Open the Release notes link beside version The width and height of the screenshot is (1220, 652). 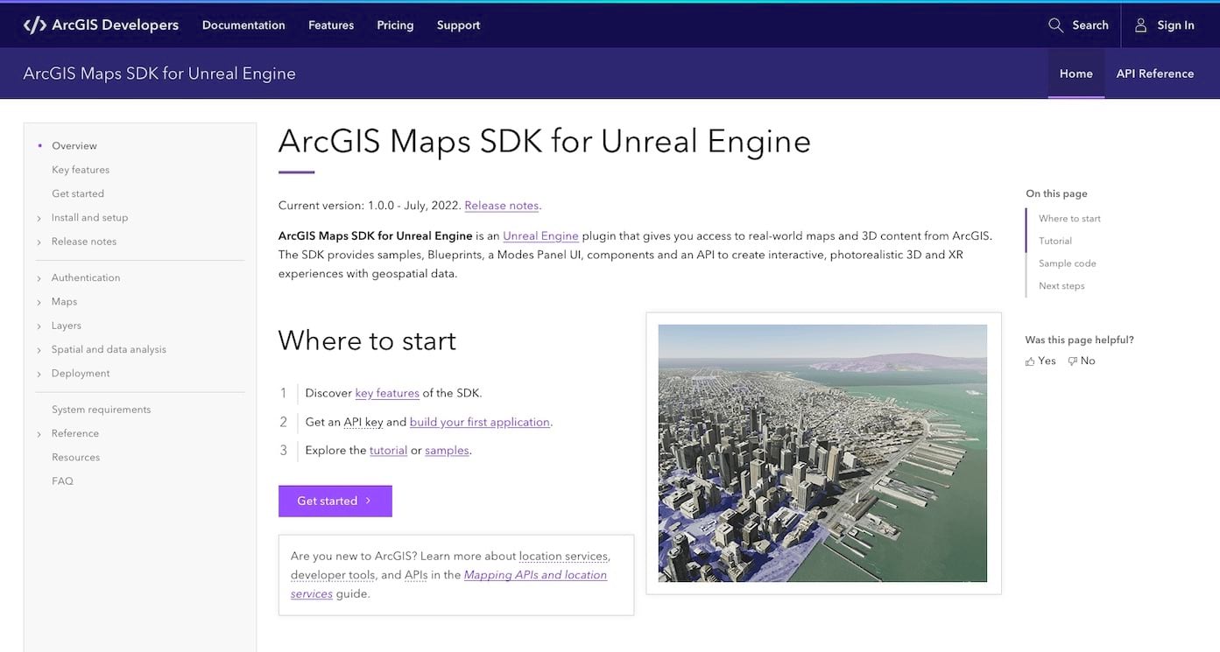pos(502,206)
